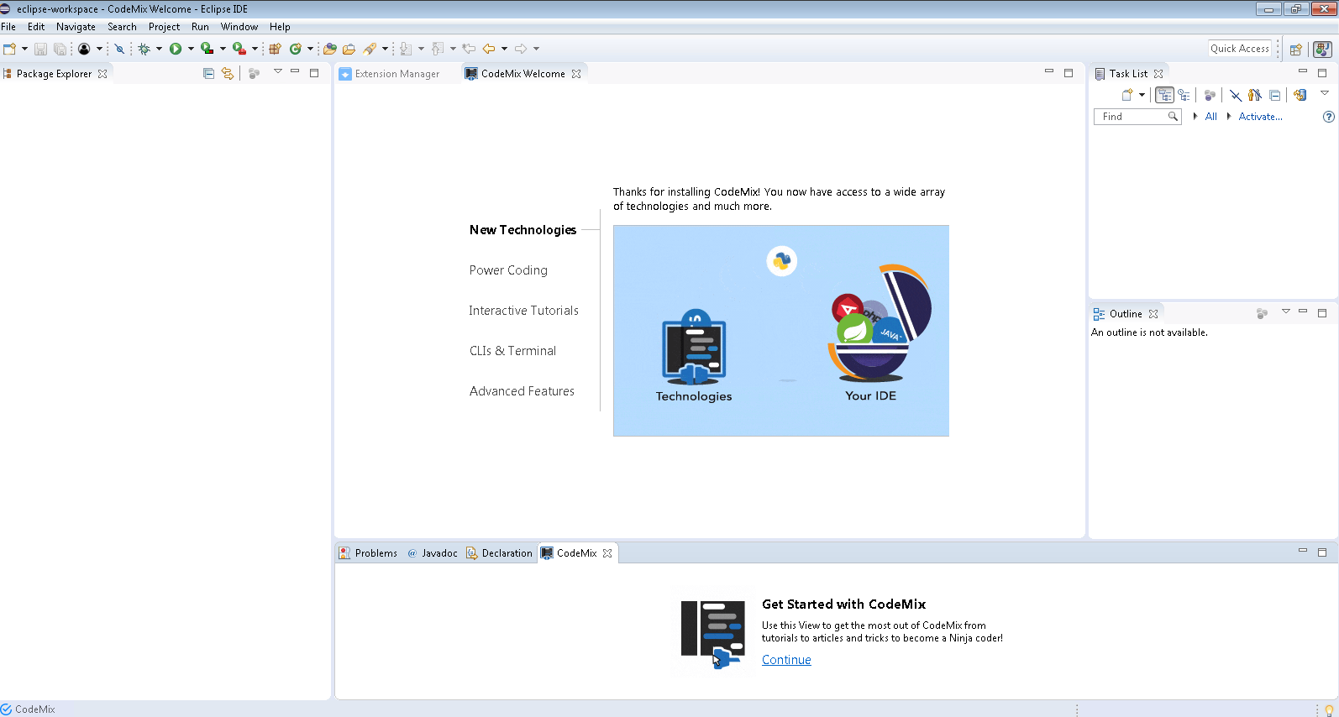Expand the Run button dropdown arrow
Image resolution: width=1339 pixels, height=717 pixels.
[x=191, y=49]
